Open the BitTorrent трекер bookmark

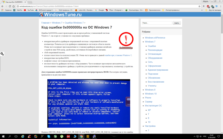pyautogui.click(x=44, y=10)
